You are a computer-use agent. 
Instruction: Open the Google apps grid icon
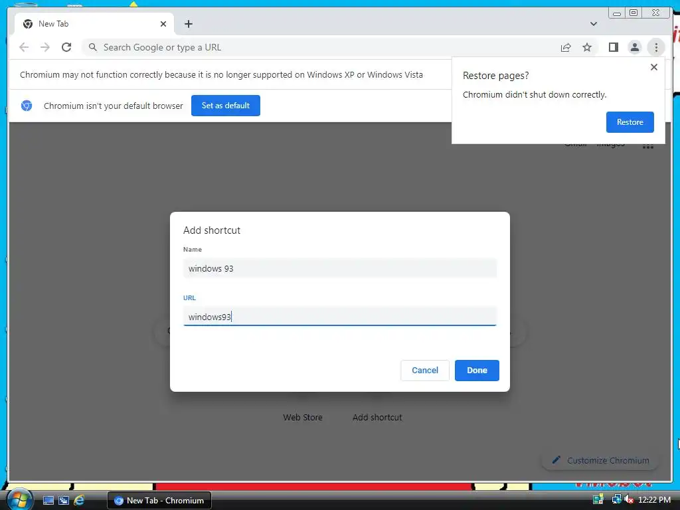point(647,146)
